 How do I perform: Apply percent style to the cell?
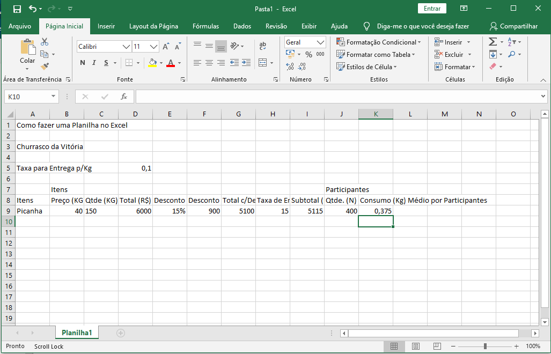click(x=308, y=55)
